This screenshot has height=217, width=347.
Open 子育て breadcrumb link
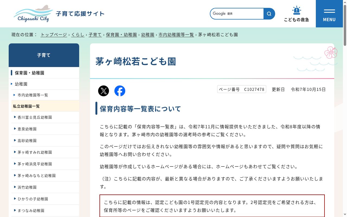(x=95, y=35)
